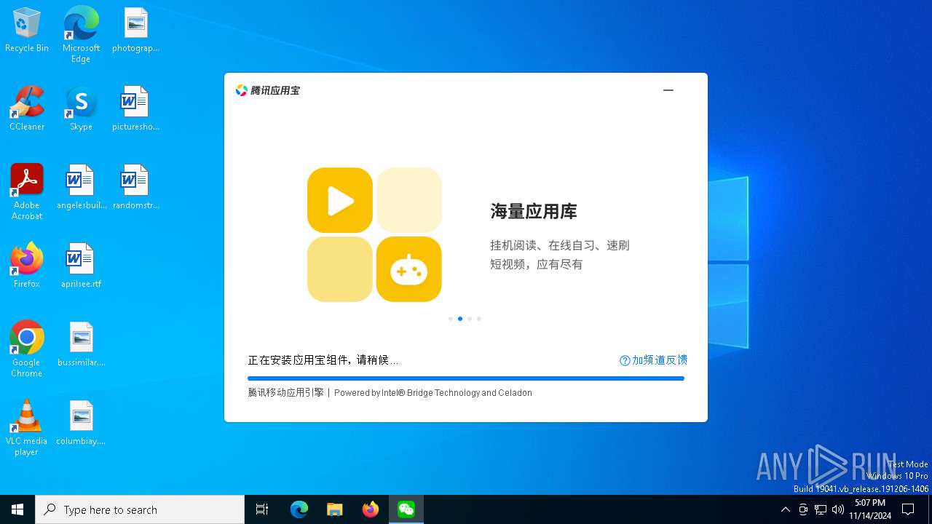The image size is (932, 524).
Task: Select the Skype desktop shortcut
Action: point(81,109)
